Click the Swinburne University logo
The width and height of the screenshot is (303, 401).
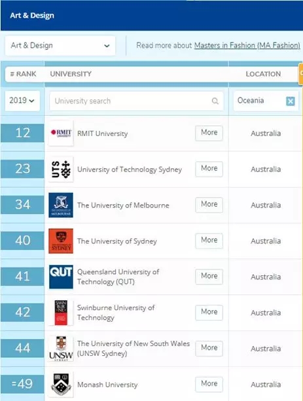coord(61,313)
